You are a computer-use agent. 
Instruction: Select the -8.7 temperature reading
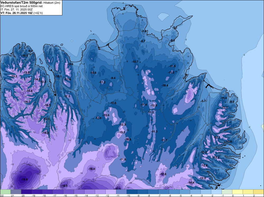click(x=143, y=41)
